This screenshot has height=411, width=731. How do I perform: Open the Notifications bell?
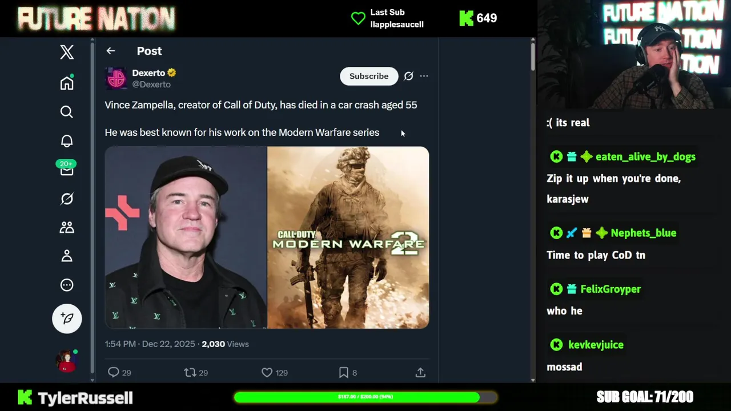tap(67, 141)
